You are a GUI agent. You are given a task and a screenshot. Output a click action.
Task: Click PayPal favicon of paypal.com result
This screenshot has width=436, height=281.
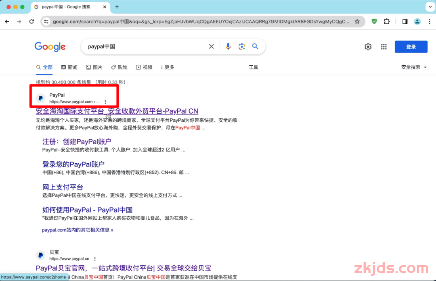point(41,98)
